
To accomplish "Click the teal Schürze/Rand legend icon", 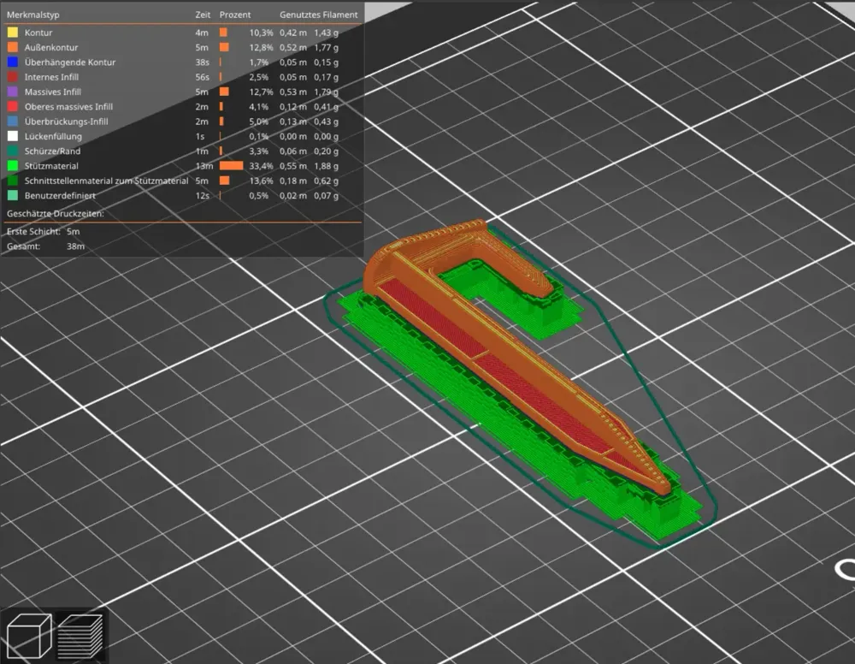I will click(12, 151).
